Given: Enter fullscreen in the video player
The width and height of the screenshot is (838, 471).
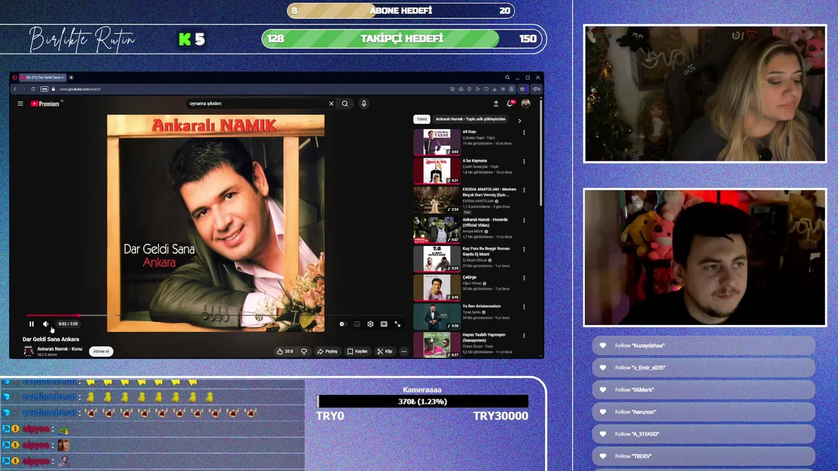Looking at the screenshot, I should pyautogui.click(x=397, y=324).
